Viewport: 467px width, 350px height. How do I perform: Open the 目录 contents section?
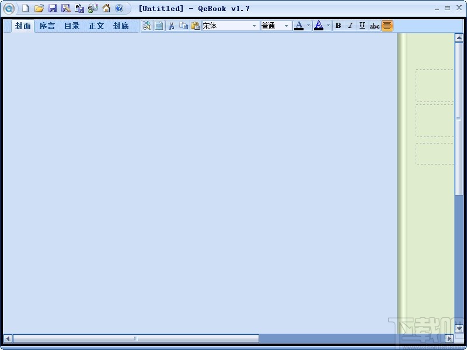click(x=71, y=26)
